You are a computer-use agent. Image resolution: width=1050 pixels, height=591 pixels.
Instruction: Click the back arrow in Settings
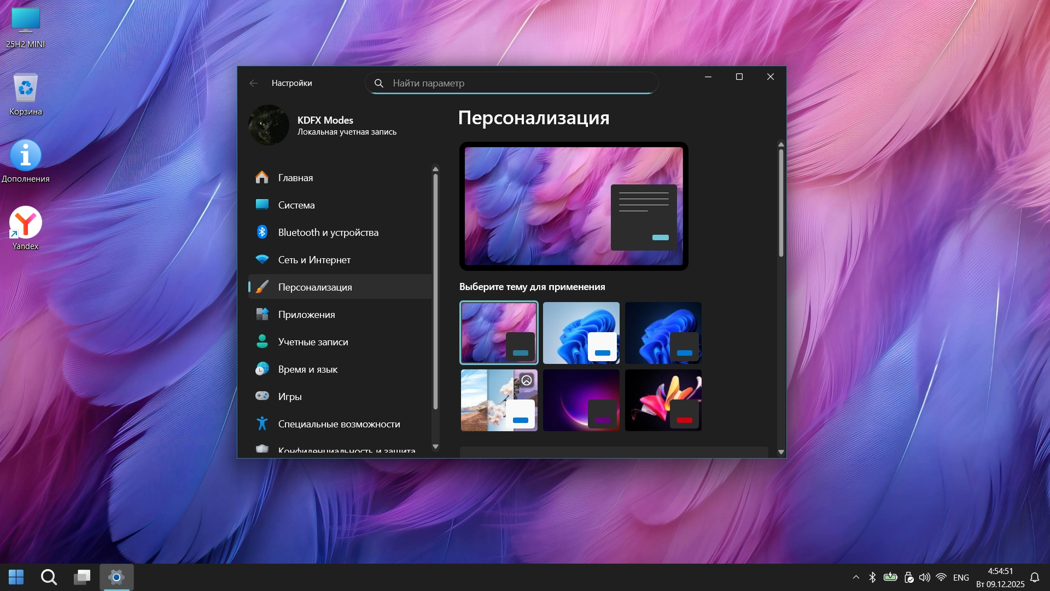pos(253,83)
